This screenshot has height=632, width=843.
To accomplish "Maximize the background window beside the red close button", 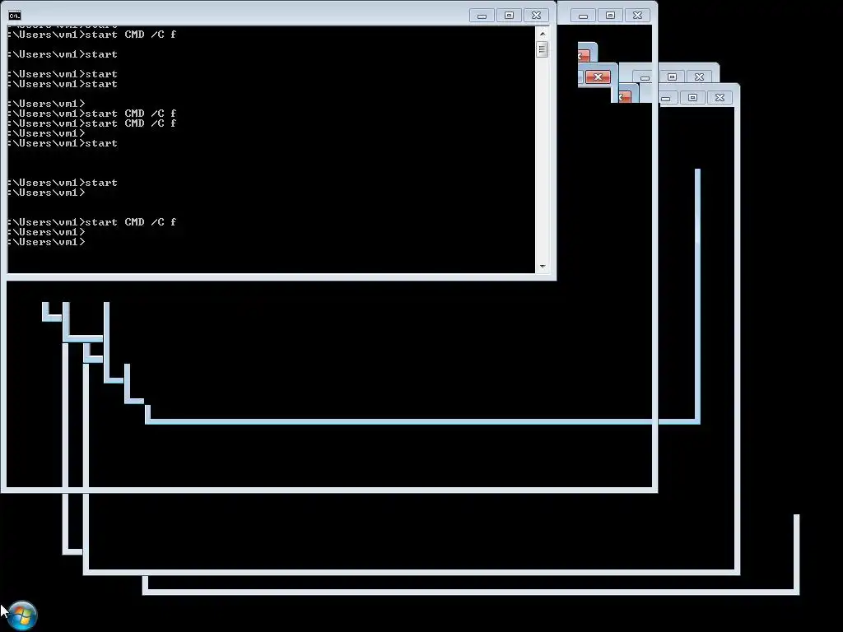I will point(672,77).
